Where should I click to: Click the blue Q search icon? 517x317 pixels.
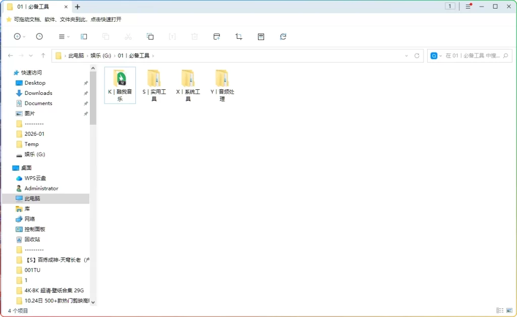click(x=433, y=56)
